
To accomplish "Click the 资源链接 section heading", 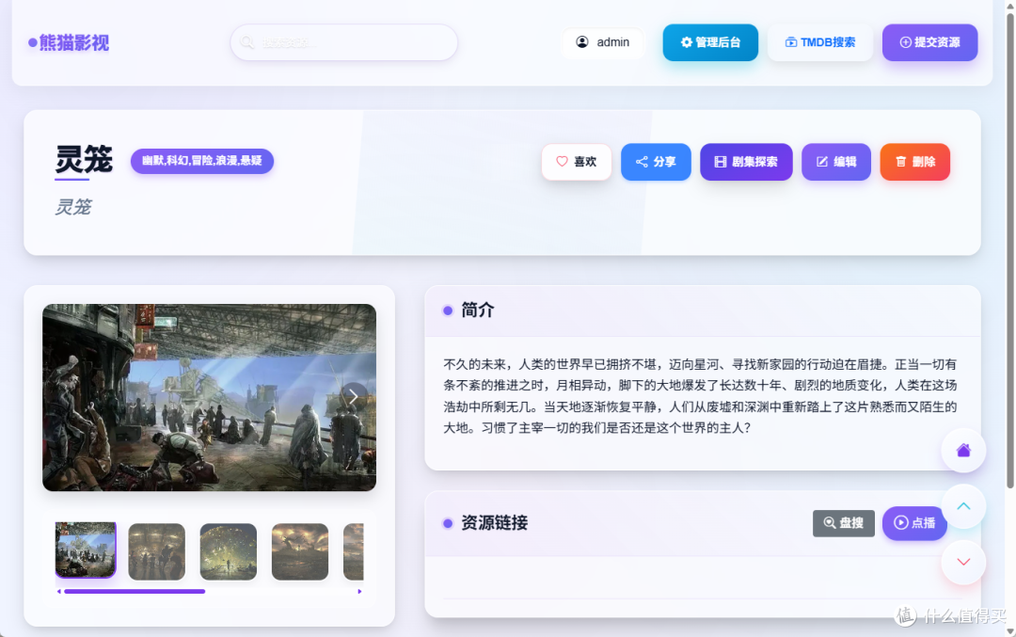I will pos(495,523).
